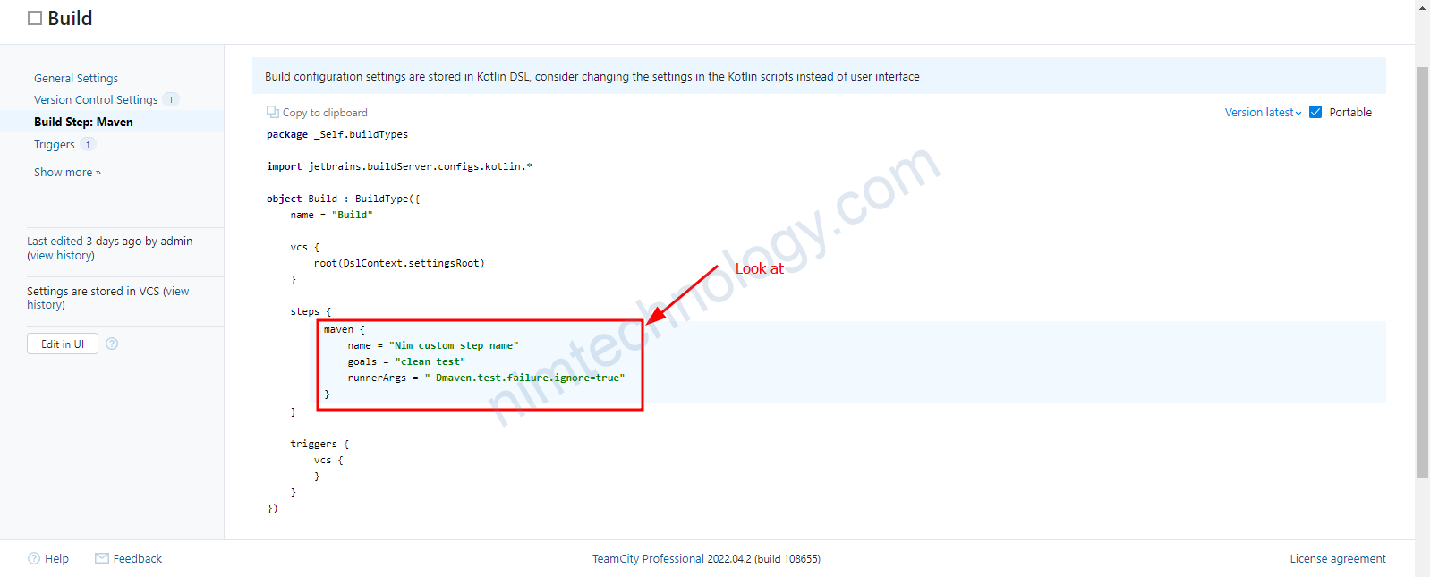Select the Build Step: Maven item
Image resolution: width=1430 pixels, height=577 pixels.
coord(83,122)
